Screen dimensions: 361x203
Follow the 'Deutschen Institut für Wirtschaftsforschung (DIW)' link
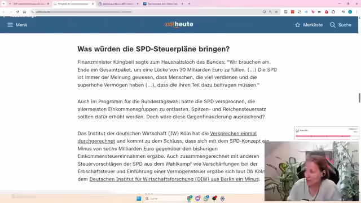(x=174, y=179)
